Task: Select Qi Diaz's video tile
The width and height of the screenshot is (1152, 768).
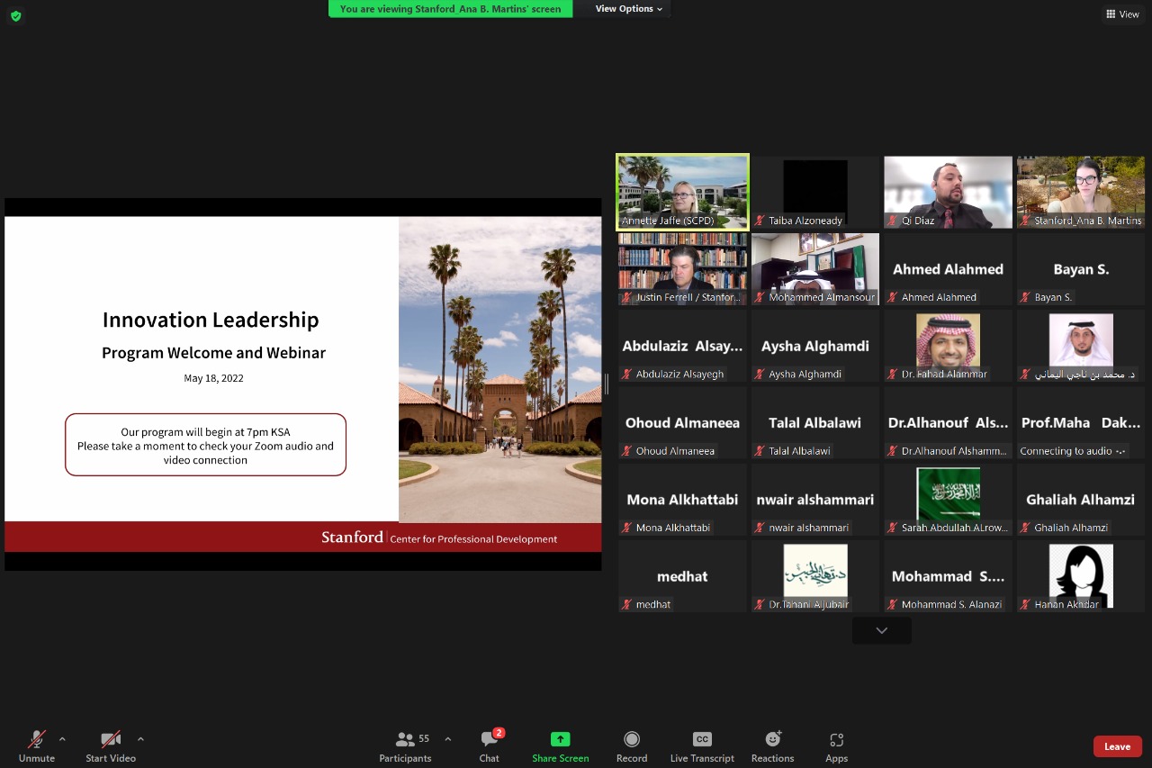Action: [948, 192]
